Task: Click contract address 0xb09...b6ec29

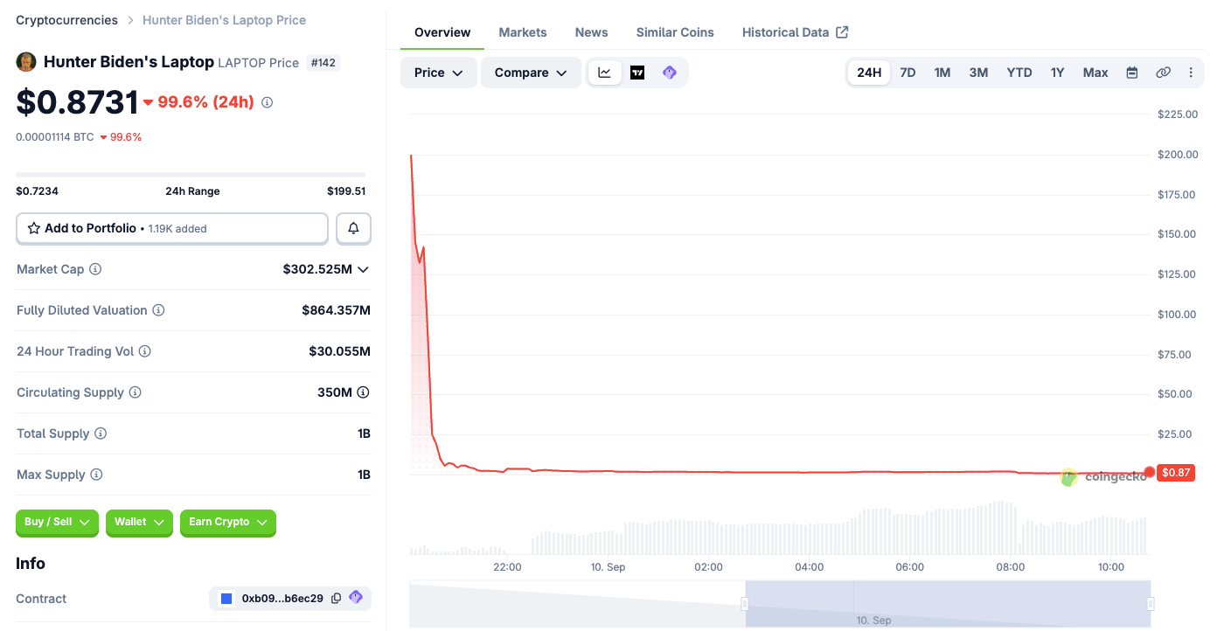Action: pos(282,599)
